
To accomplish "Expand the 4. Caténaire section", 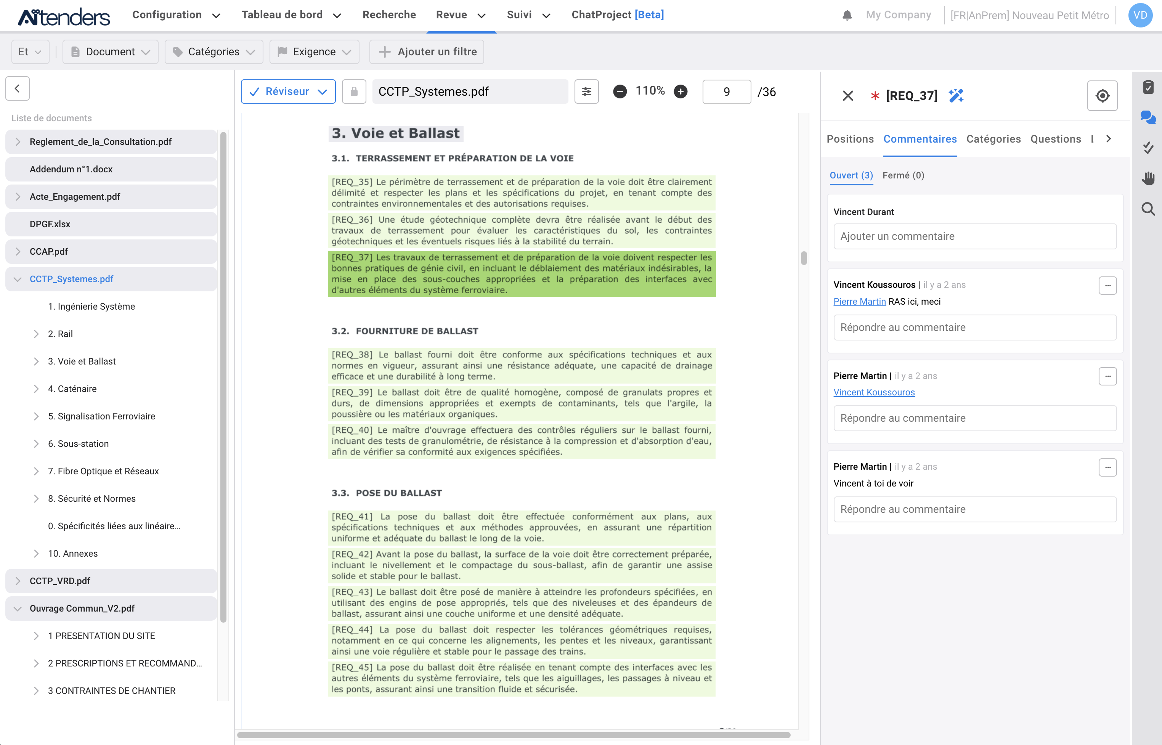I will (x=36, y=389).
